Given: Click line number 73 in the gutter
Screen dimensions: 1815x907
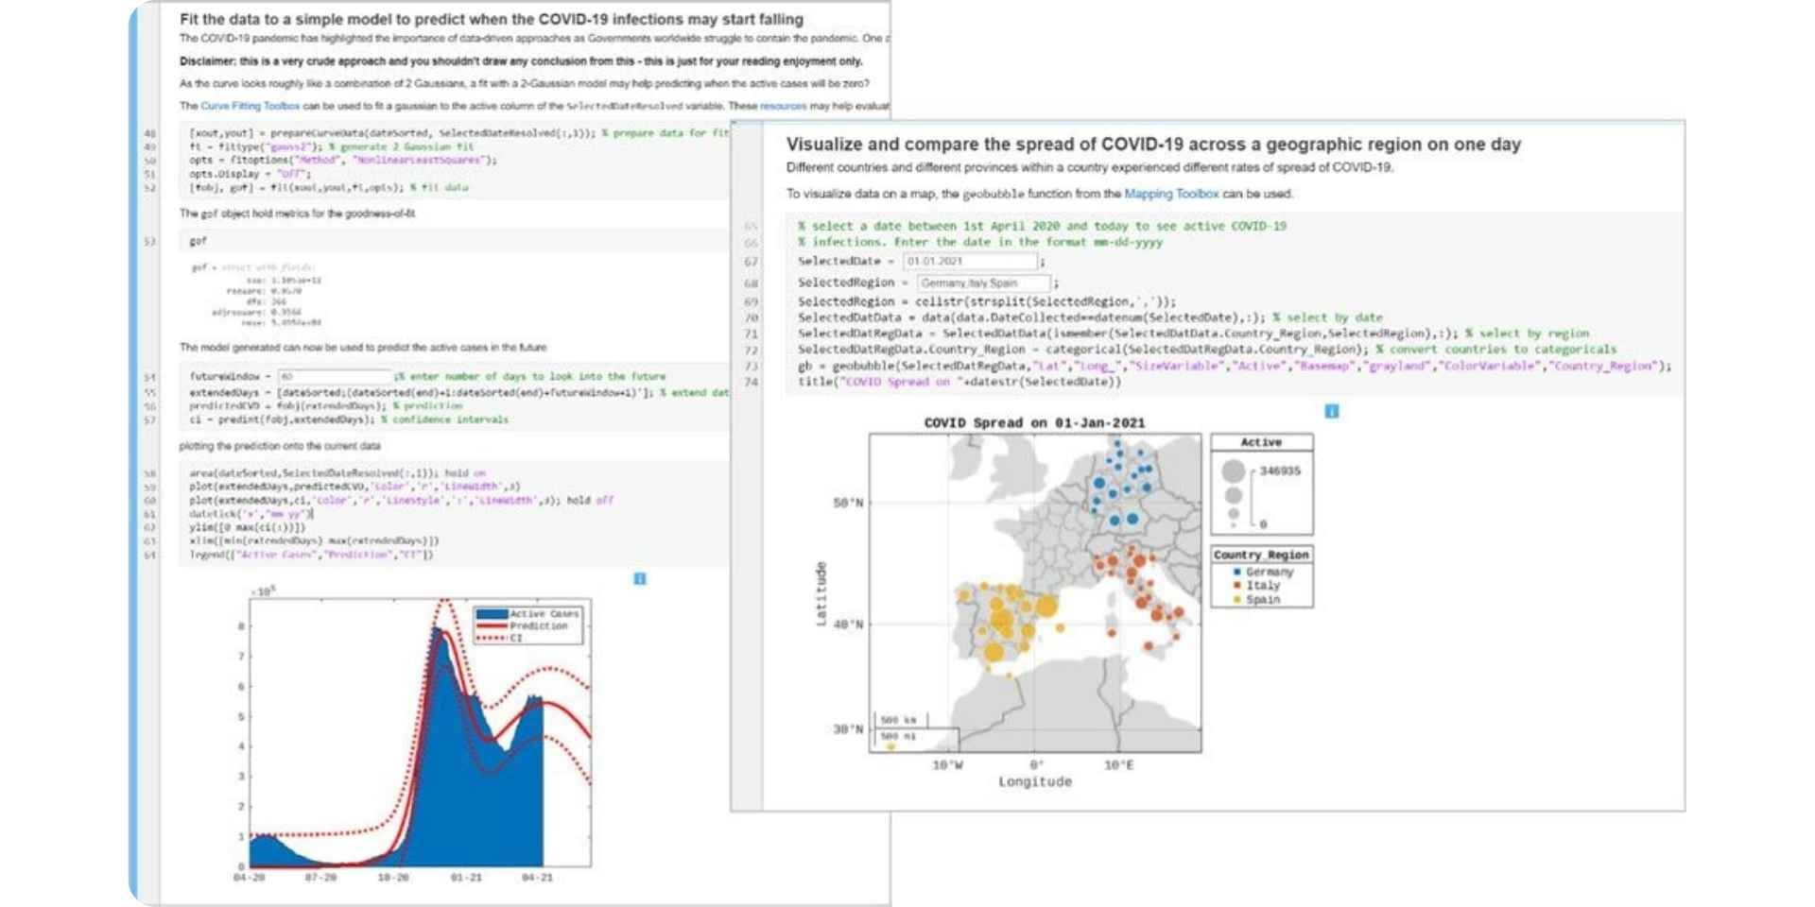Looking at the screenshot, I should pos(752,366).
